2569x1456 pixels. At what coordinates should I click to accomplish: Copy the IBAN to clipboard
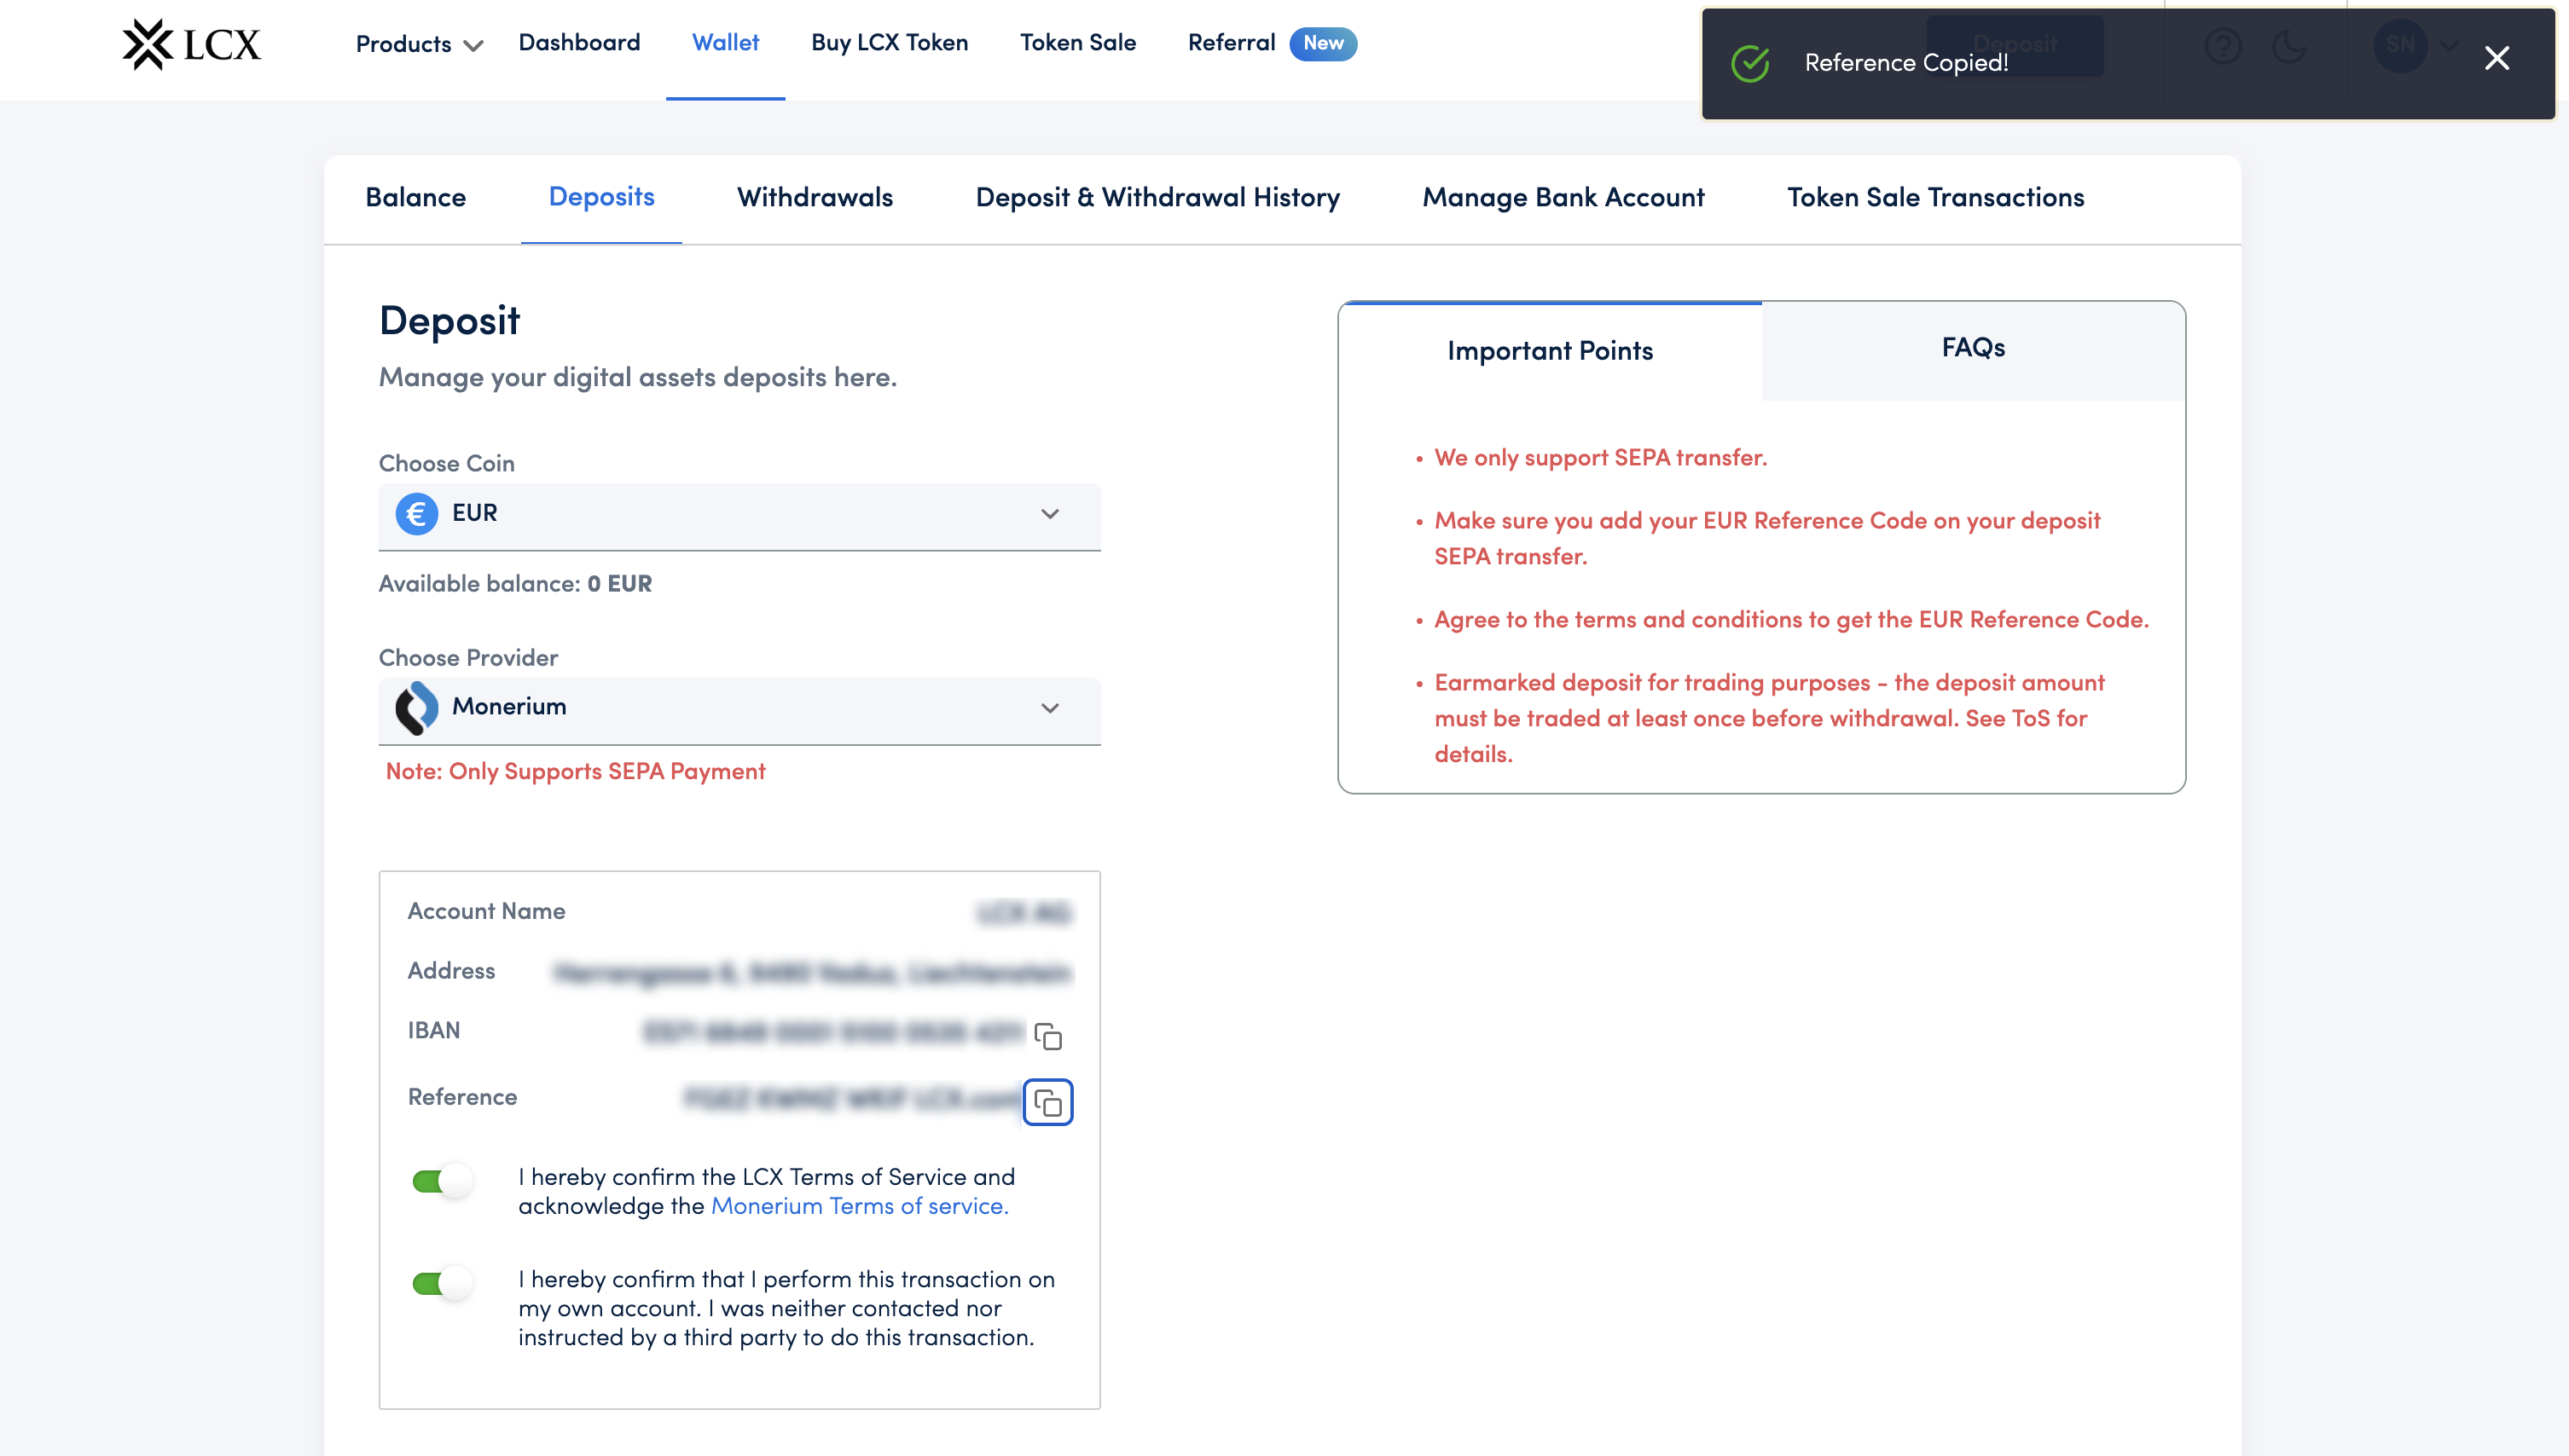[x=1047, y=1036]
